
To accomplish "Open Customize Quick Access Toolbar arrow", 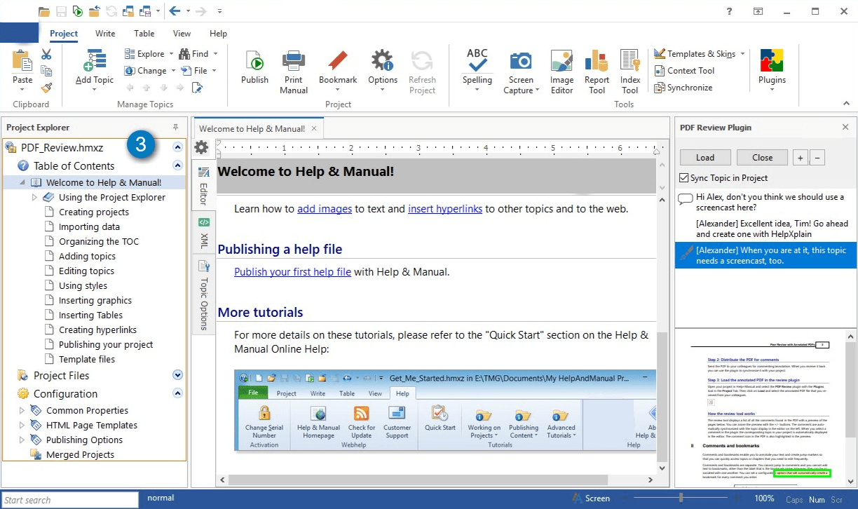I will (219, 11).
